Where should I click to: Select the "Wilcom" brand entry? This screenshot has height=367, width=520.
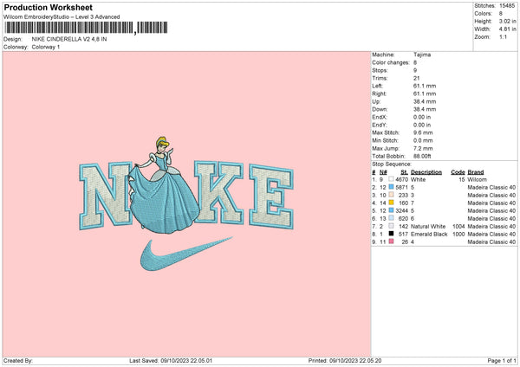pyautogui.click(x=477, y=179)
